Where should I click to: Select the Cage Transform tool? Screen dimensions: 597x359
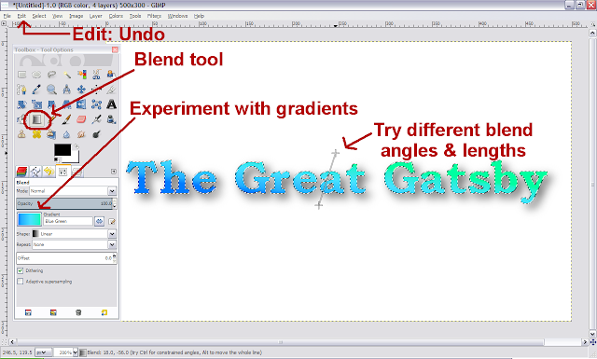point(96,104)
